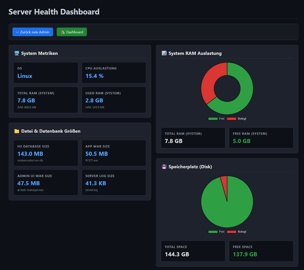Open the Dashboard view

tap(72, 32)
